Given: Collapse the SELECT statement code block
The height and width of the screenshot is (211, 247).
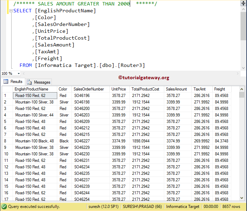Looking at the screenshot, I should coord(11,11).
